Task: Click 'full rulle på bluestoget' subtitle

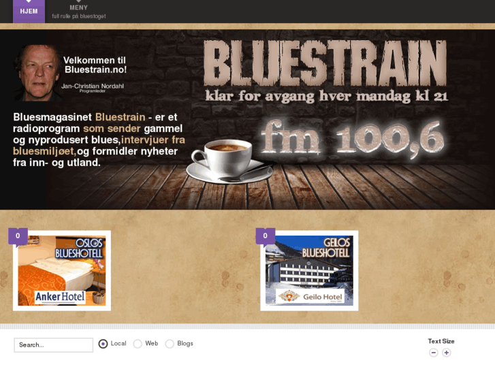Action: coord(79,16)
